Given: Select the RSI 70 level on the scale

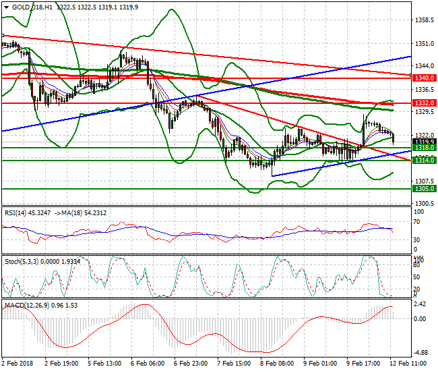Looking at the screenshot, I should coord(416,222).
